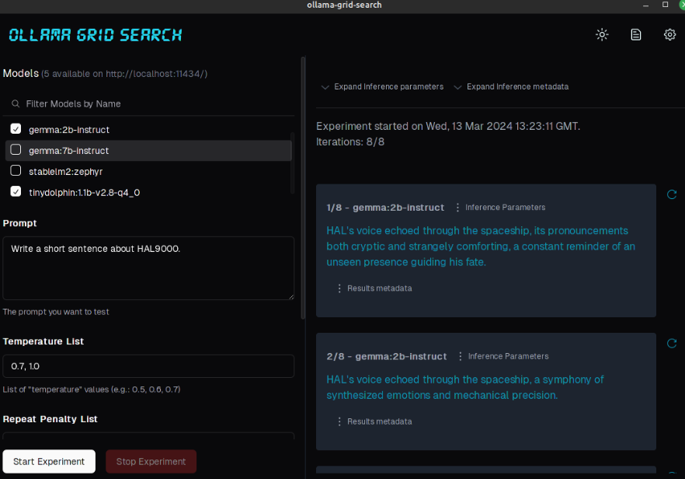The width and height of the screenshot is (685, 479).
Task: Show Results metadata for result 1/8
Action: [x=374, y=288]
